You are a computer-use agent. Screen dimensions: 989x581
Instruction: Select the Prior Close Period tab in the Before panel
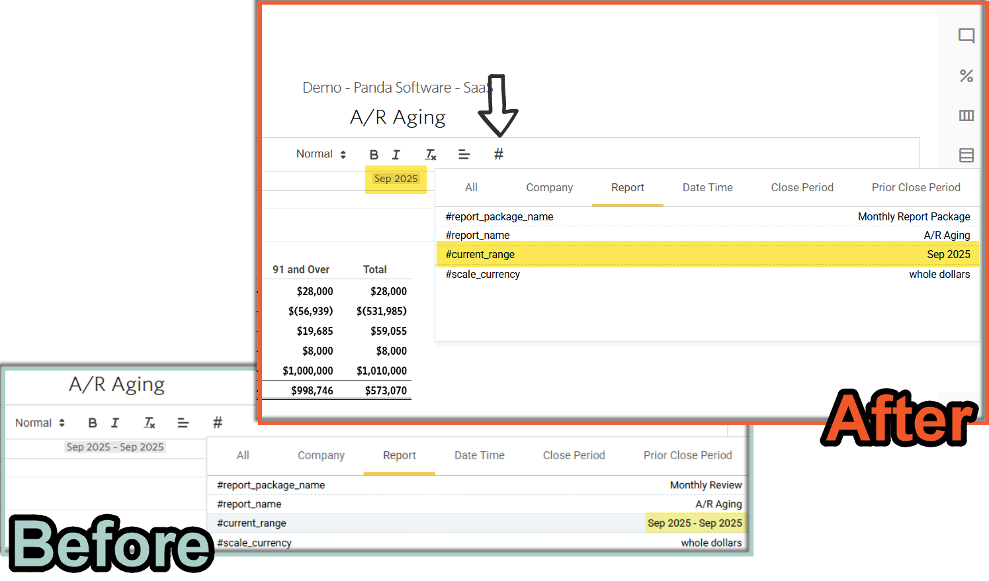pyautogui.click(x=687, y=455)
